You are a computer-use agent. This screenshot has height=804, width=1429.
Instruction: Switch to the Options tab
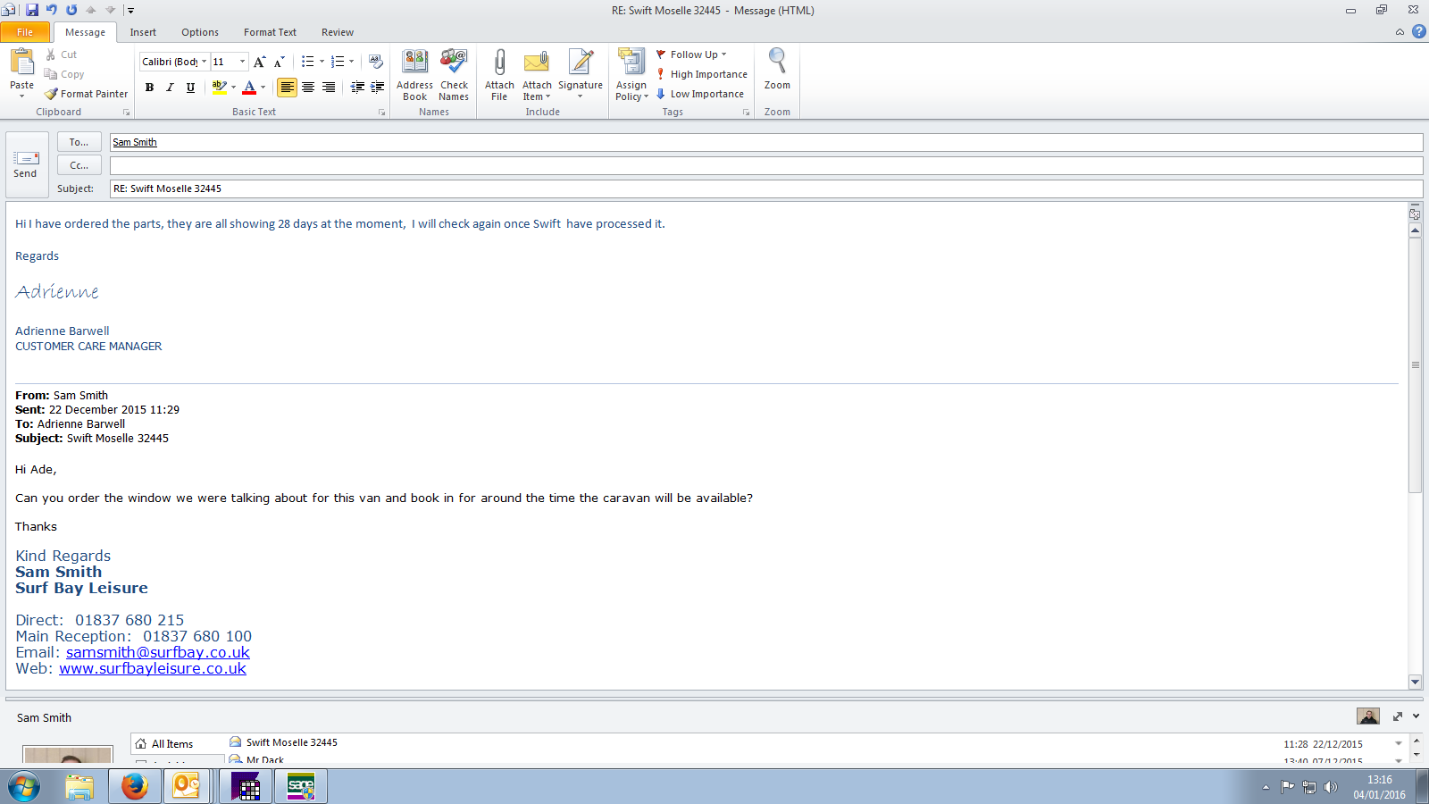coord(200,32)
